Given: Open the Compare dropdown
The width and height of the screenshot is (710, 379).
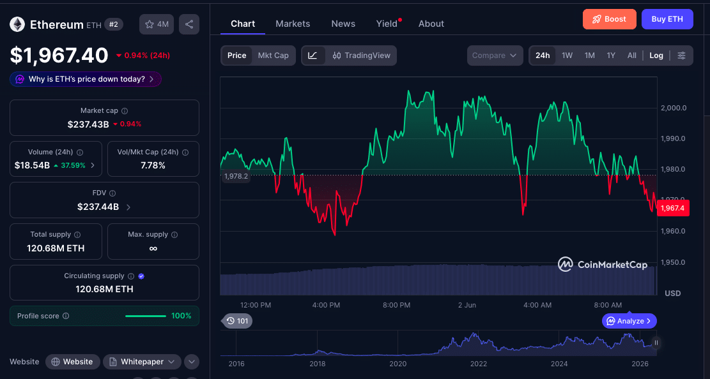Looking at the screenshot, I should pos(495,55).
